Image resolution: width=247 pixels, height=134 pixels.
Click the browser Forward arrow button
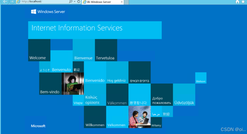(x=12, y=1)
